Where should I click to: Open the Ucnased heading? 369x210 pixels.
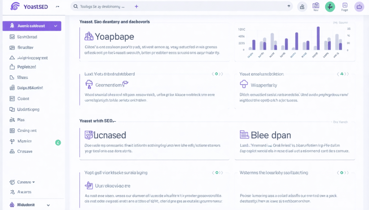[x=110, y=135]
